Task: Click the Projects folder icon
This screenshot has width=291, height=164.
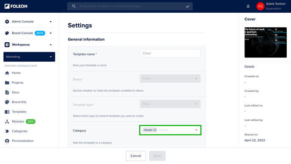Action: pos(7,82)
